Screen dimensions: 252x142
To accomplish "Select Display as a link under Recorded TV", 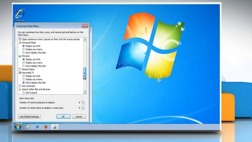I will tap(24, 76).
